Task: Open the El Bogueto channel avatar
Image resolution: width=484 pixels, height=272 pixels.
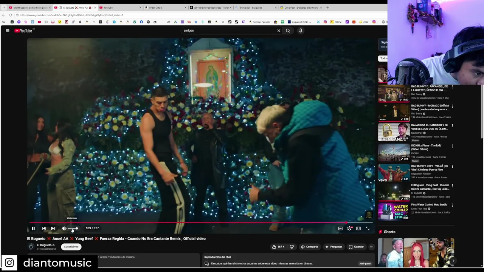Action: coord(31,247)
